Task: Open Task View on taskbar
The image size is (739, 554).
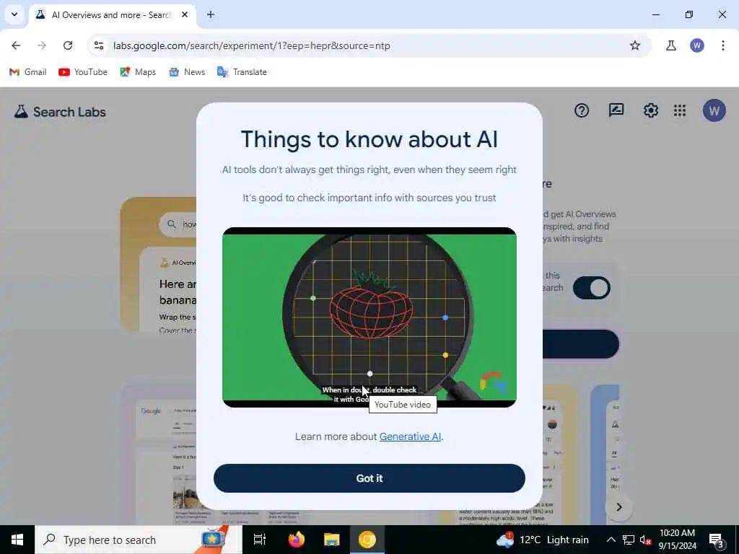Action: point(260,540)
